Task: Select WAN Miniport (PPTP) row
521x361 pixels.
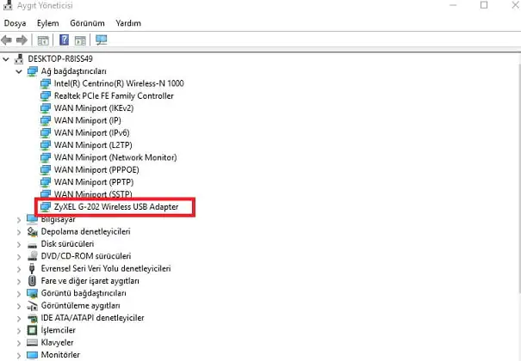Action: (x=94, y=182)
